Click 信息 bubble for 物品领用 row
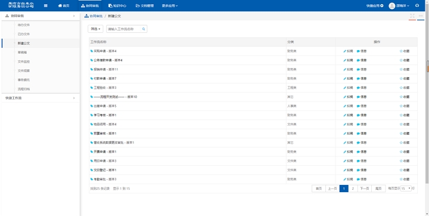Viewport: 429px width, 216px height. pos(362,125)
